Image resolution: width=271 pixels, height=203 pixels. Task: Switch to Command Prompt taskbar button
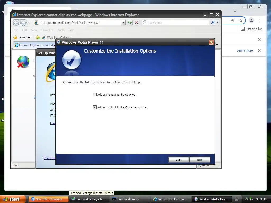point(130,199)
